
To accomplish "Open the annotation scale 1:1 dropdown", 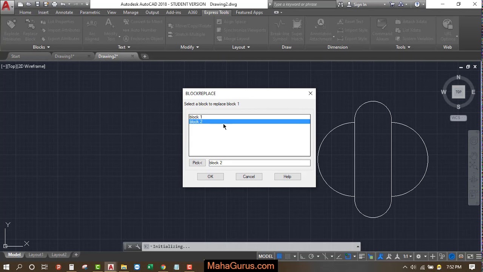I will click(408, 256).
